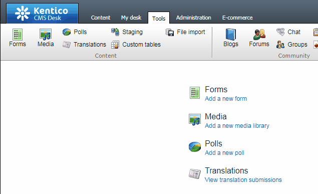Open Translations in the toolbar
Viewport: 318px width, 194px height.
84,45
